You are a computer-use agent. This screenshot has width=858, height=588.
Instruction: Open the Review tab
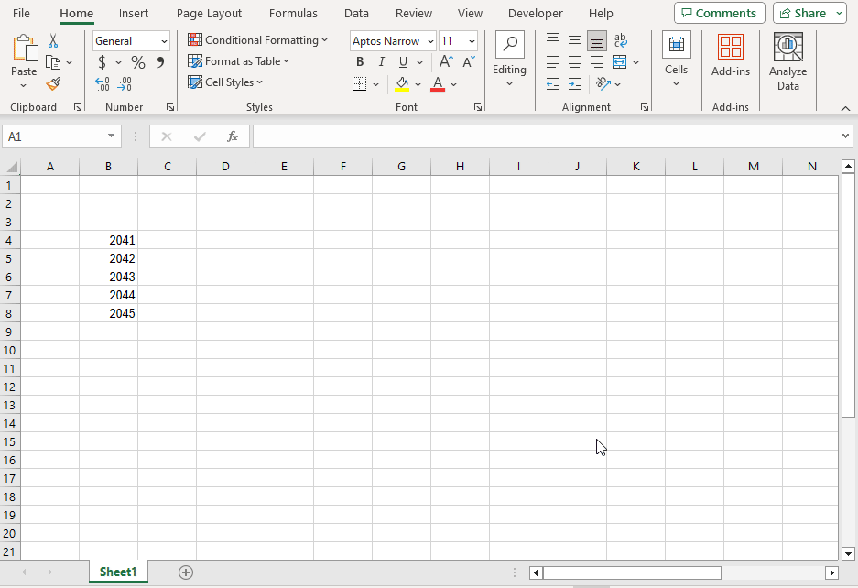[x=414, y=13]
